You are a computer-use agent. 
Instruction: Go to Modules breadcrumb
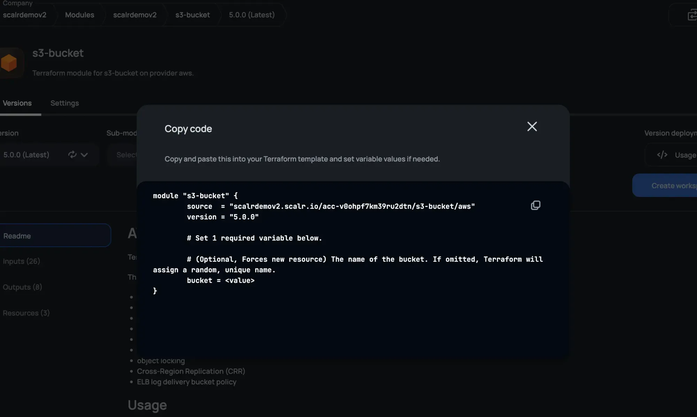pos(79,15)
